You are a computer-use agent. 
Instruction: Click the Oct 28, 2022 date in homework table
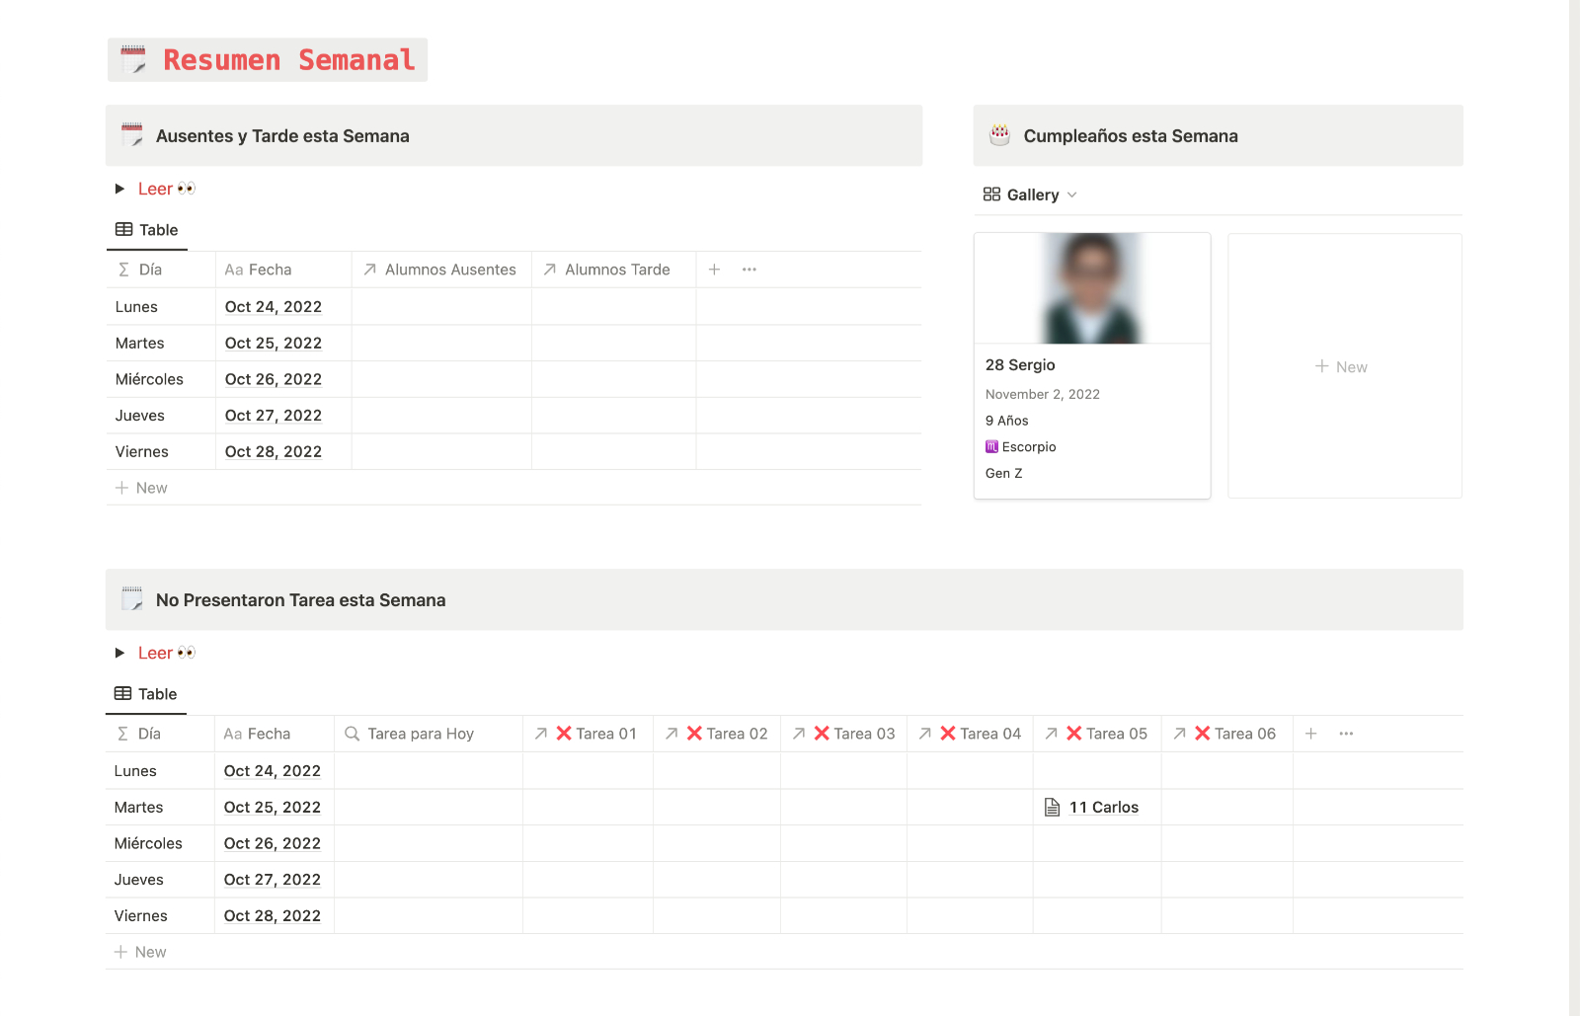point(273,916)
